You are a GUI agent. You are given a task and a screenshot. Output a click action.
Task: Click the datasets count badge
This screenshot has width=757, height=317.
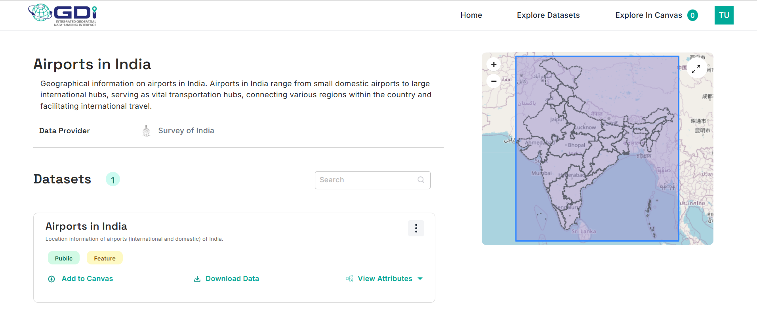(113, 179)
